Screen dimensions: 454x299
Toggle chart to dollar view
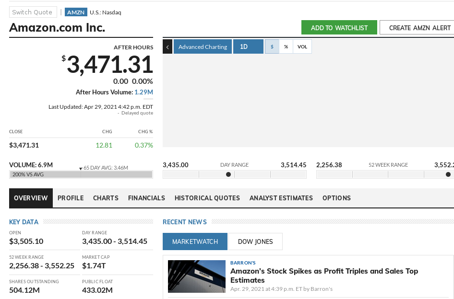pos(272,46)
